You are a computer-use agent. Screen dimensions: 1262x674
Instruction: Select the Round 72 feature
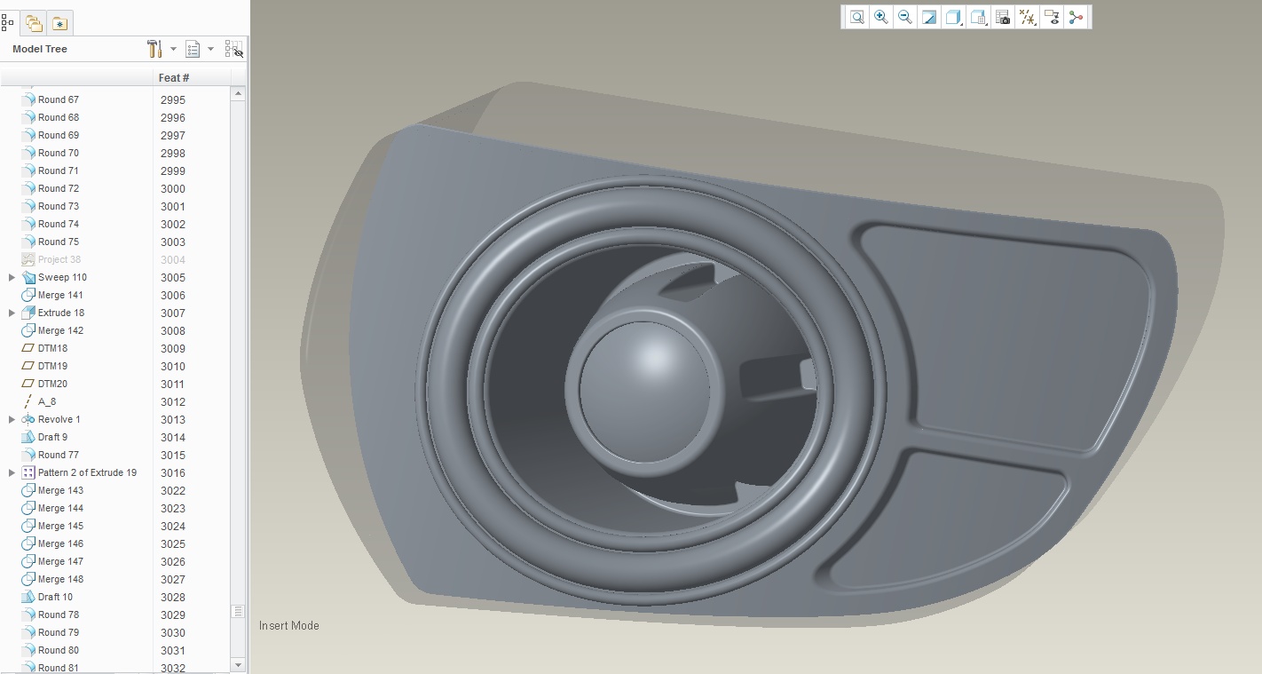pyautogui.click(x=58, y=188)
